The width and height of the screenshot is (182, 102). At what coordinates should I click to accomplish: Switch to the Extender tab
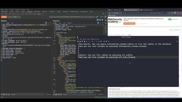click(x=65, y=12)
